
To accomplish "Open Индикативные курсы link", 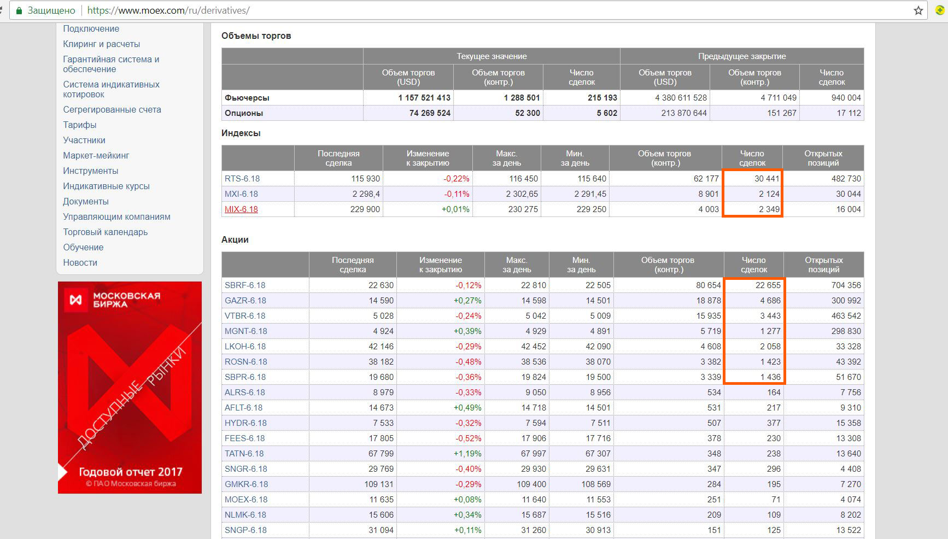I will point(106,186).
